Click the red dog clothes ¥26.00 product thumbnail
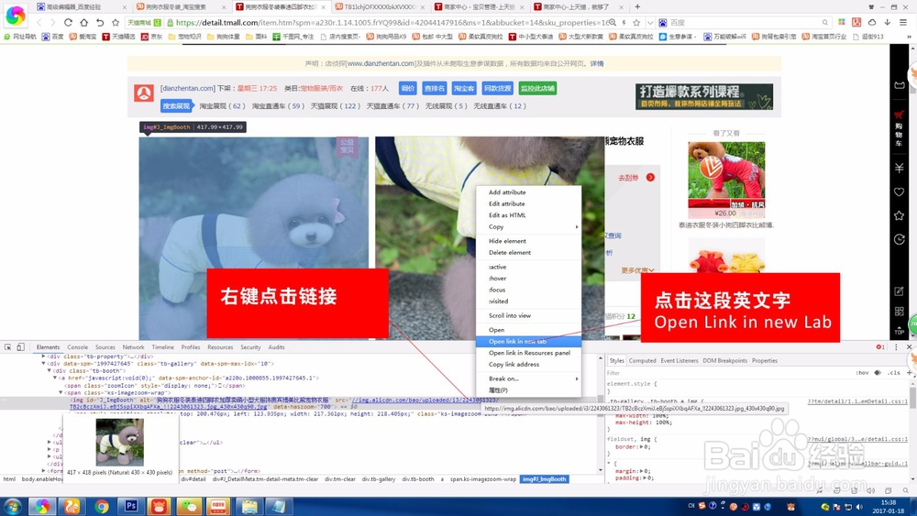917x516 pixels. (x=726, y=180)
